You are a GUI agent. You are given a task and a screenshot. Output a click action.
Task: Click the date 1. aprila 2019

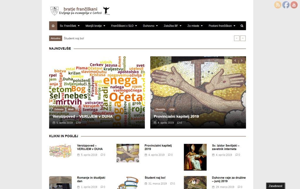89,187
